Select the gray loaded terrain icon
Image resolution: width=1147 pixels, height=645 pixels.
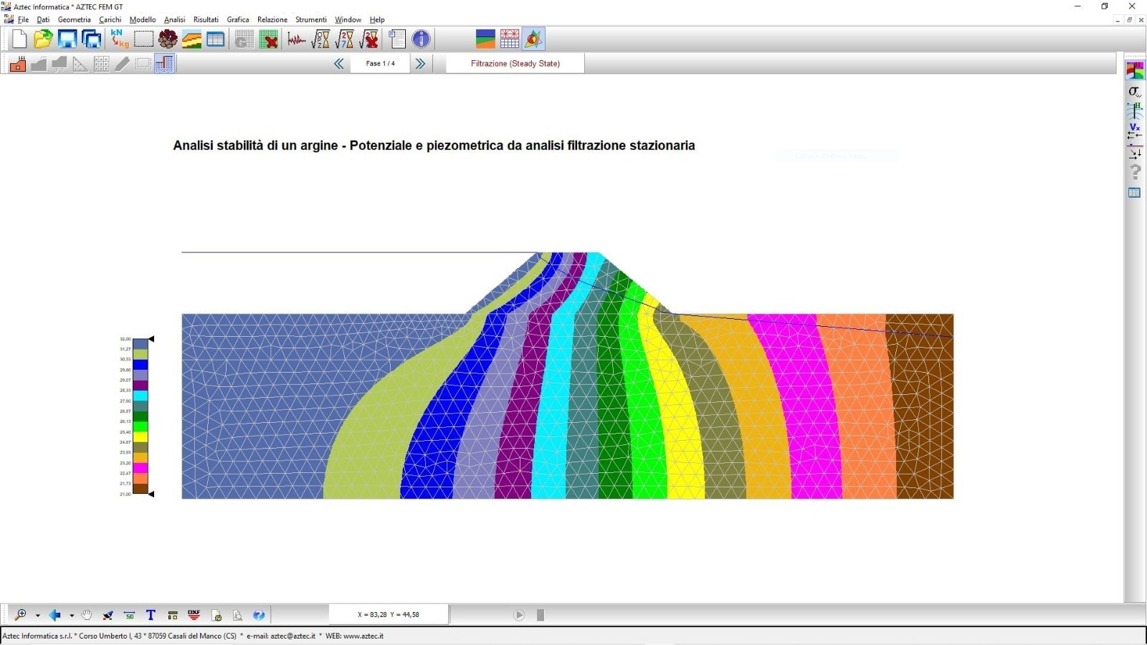point(60,64)
